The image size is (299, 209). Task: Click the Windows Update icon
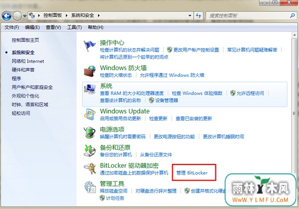(90, 115)
